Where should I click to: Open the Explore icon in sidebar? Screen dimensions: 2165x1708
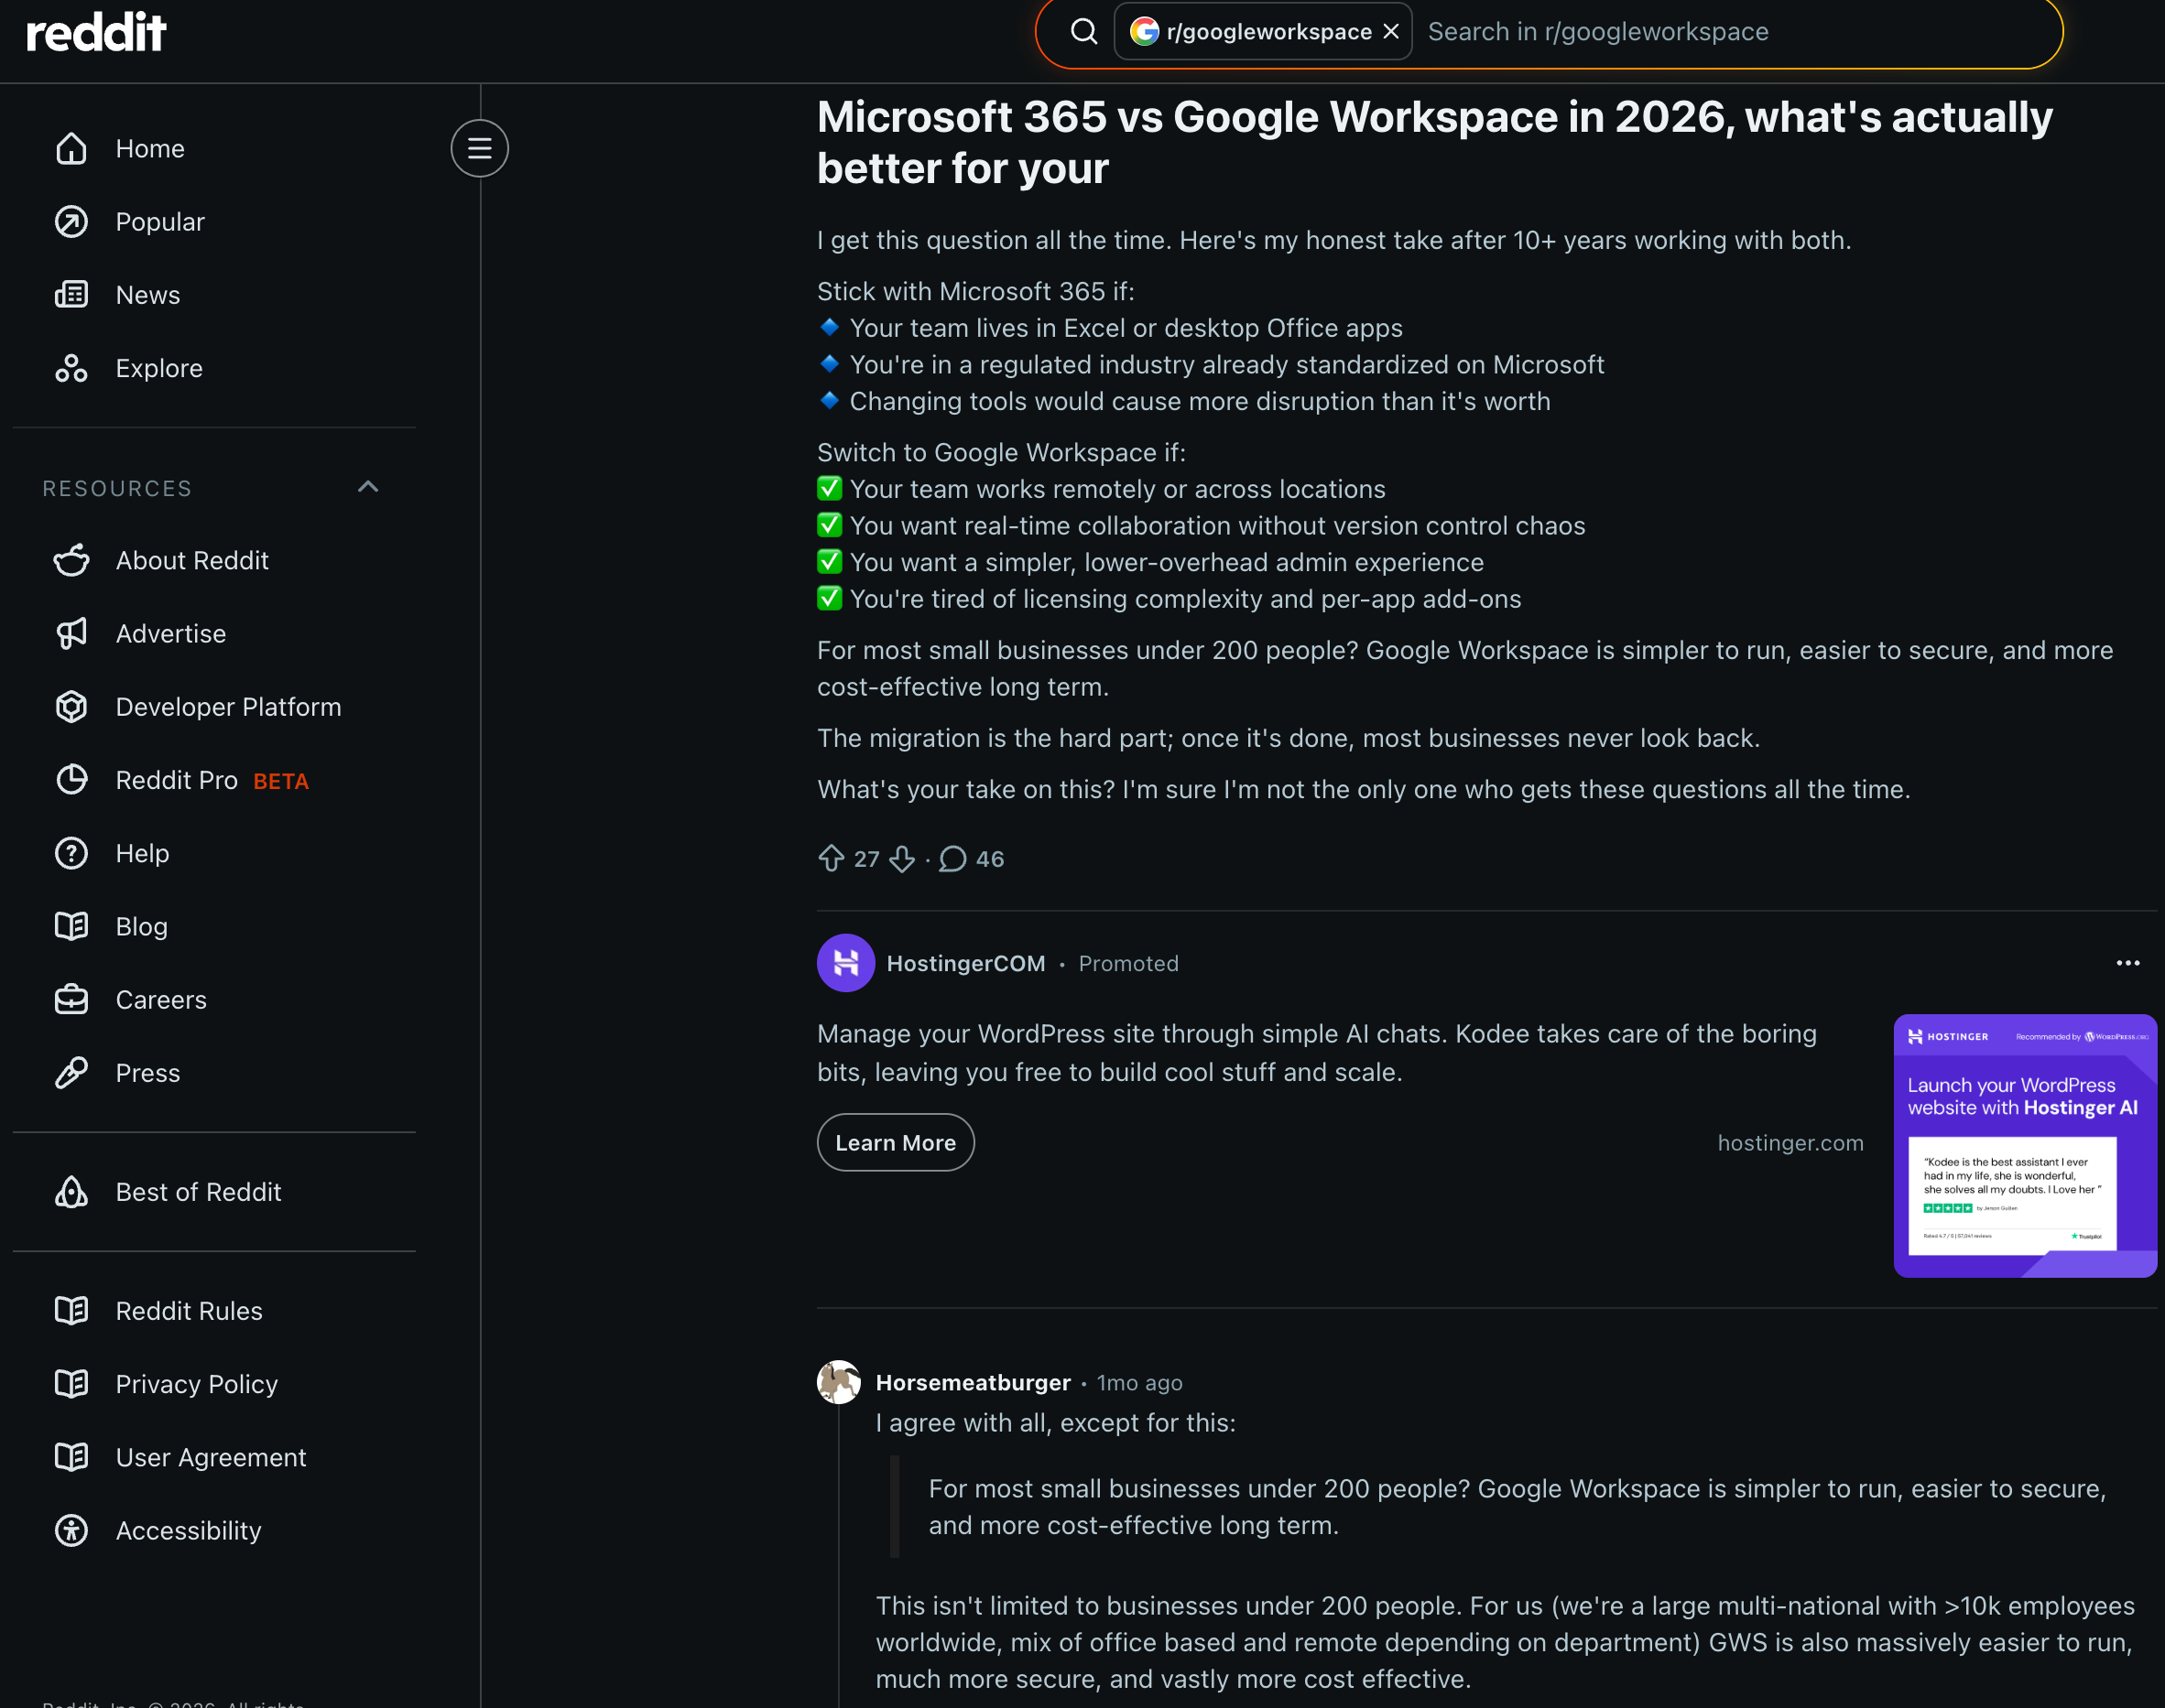(71, 368)
